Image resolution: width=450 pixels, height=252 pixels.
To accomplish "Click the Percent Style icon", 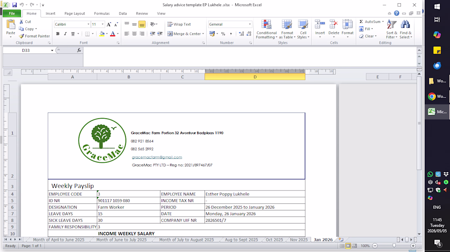I will point(223,34).
